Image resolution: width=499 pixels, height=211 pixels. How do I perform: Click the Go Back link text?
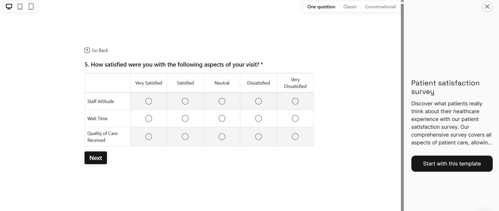click(x=100, y=50)
